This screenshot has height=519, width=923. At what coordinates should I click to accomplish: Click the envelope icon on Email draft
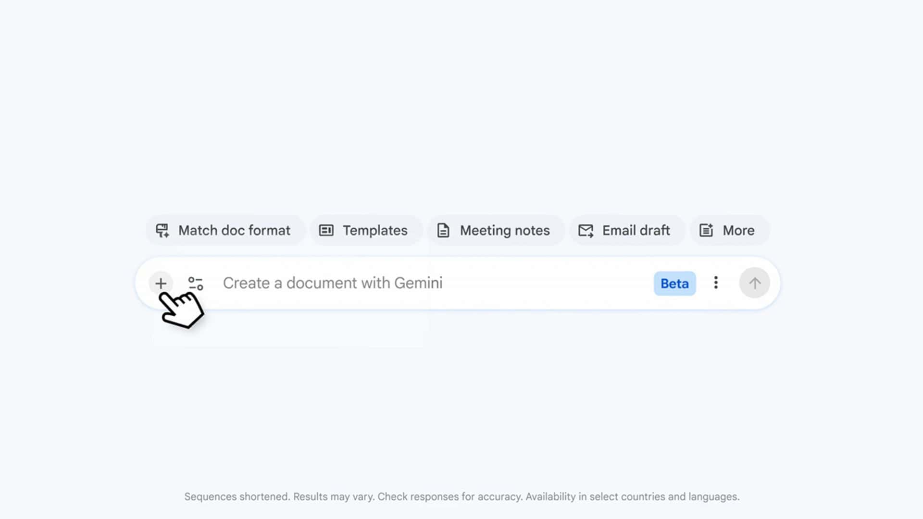(586, 231)
